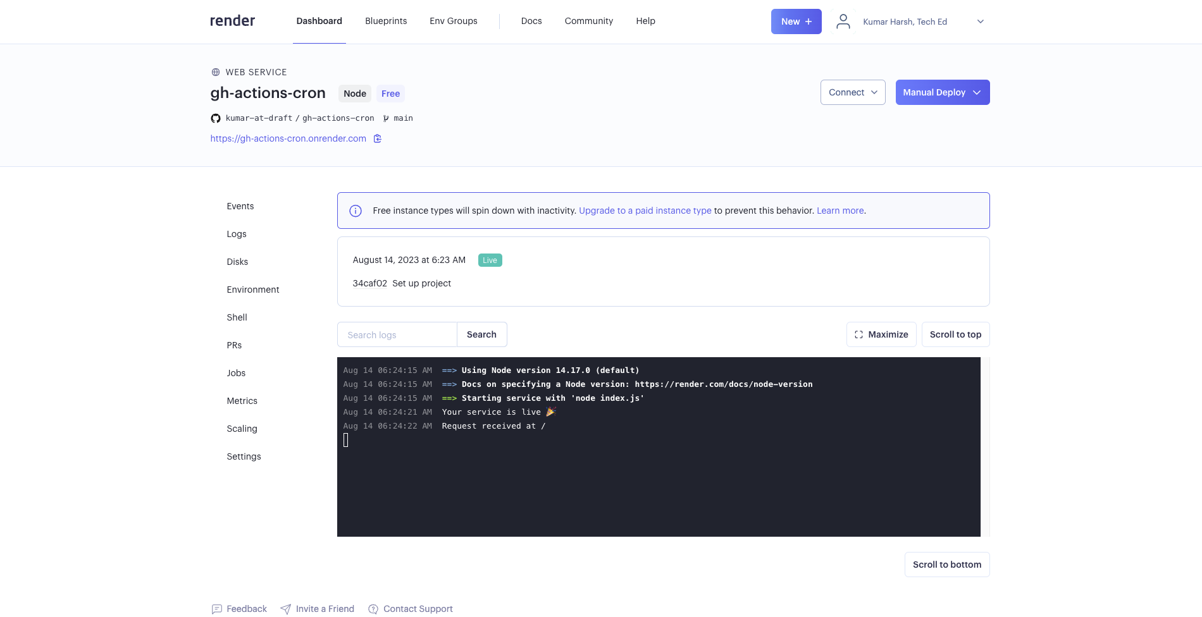Select Environment in the sidebar
1202x617 pixels.
point(253,290)
